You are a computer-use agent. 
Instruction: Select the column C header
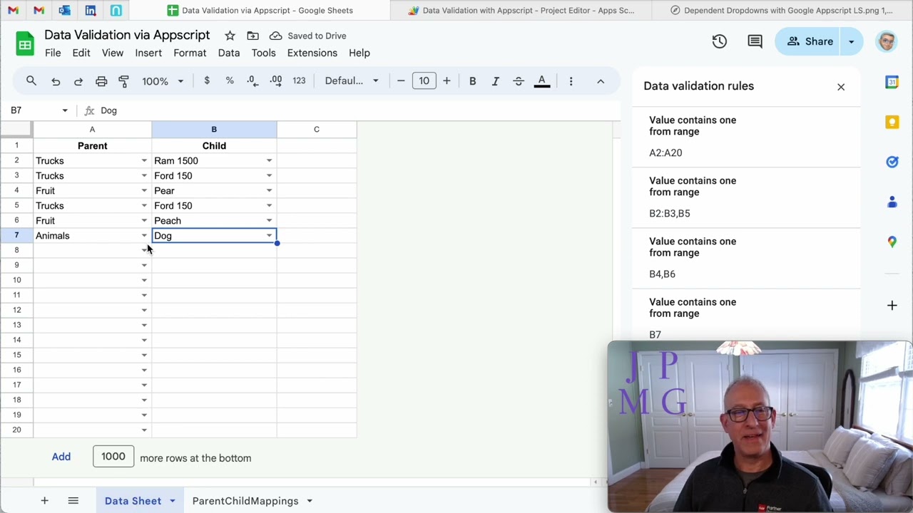click(317, 130)
